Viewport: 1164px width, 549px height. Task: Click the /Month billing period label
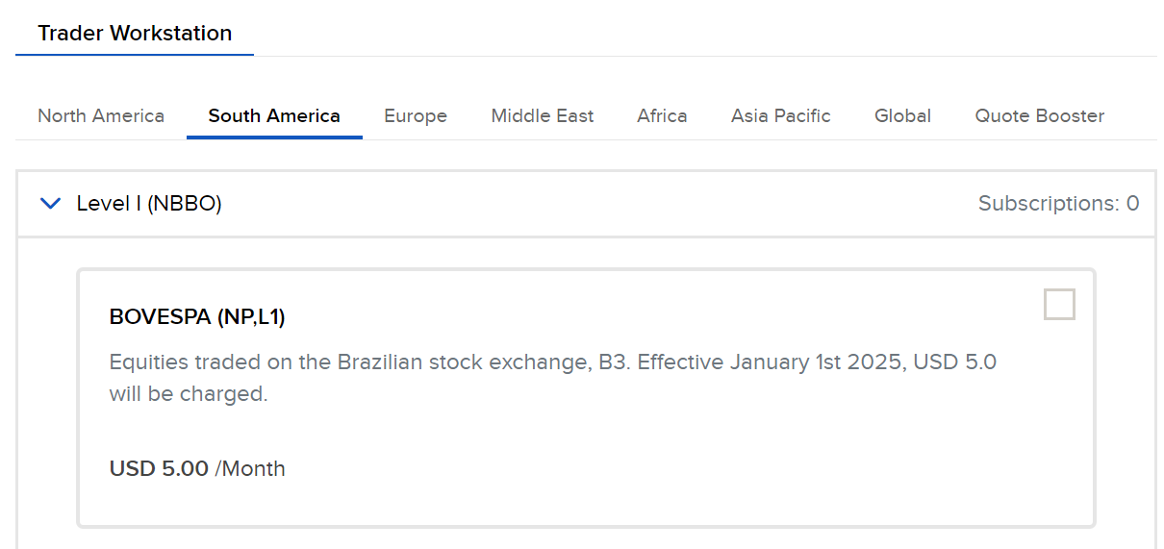(x=250, y=469)
